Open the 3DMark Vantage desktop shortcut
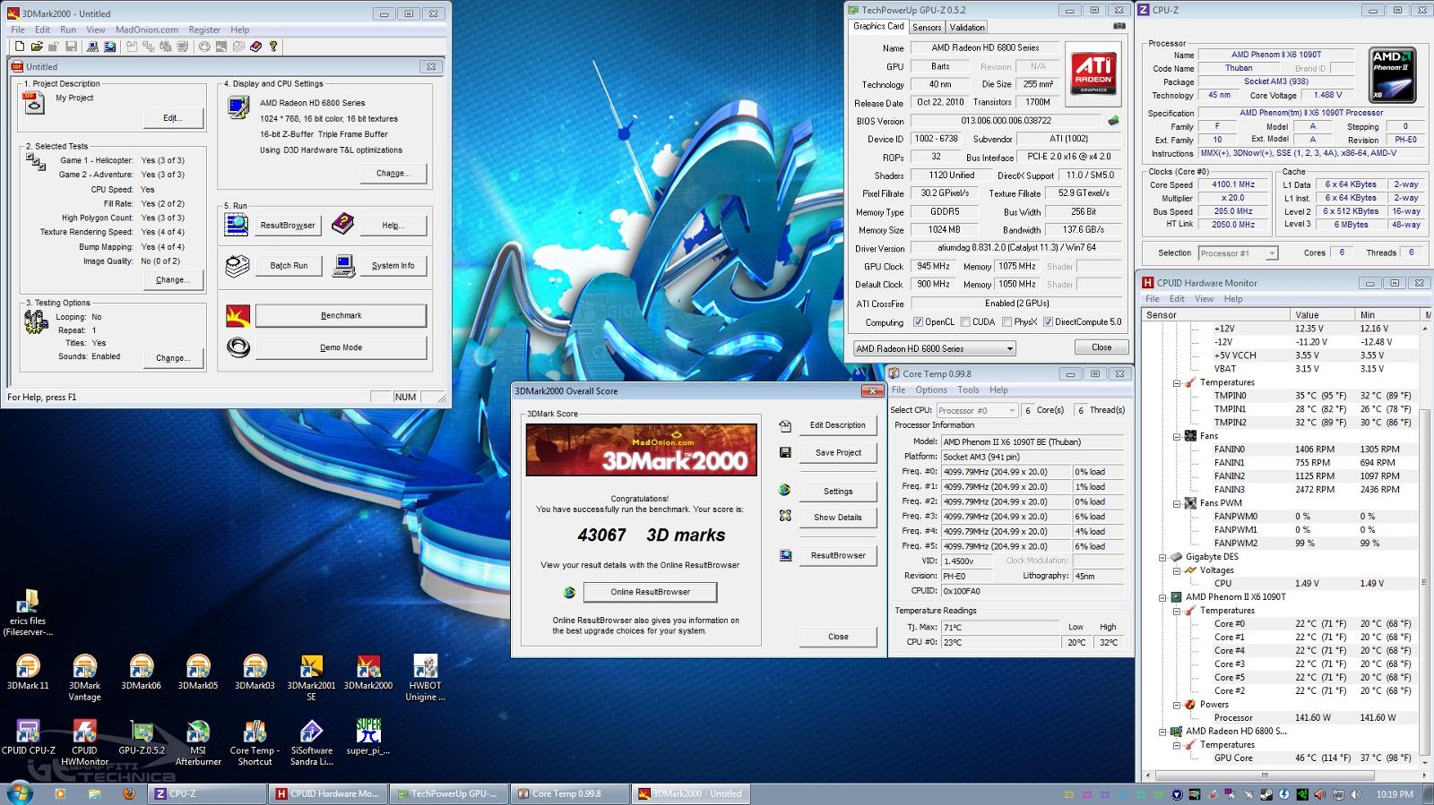 pos(84,678)
